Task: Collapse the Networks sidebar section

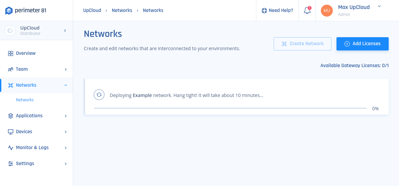Action: click(66, 85)
